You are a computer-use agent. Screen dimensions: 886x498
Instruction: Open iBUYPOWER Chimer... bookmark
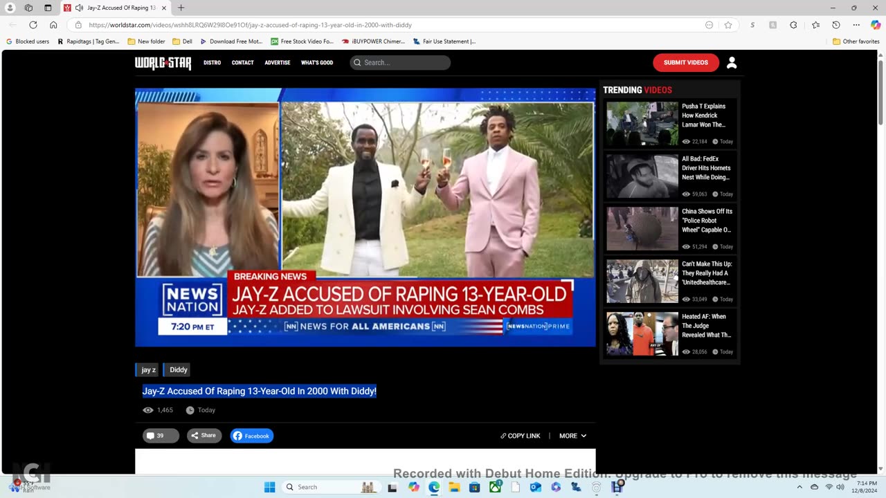coord(374,41)
